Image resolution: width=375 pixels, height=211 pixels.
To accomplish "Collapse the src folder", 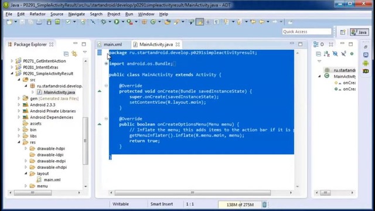I will tap(19, 80).
